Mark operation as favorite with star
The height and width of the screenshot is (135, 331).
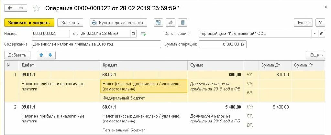pos(37,8)
